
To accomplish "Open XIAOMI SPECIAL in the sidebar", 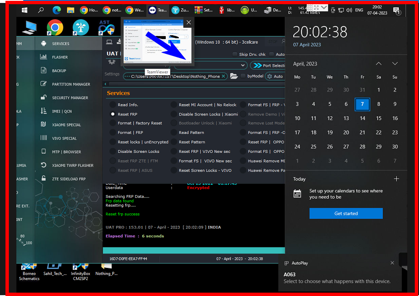I will tap(69, 125).
